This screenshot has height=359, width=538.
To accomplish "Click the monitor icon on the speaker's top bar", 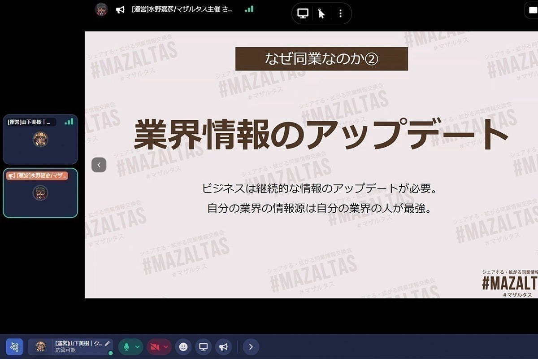I will point(302,13).
